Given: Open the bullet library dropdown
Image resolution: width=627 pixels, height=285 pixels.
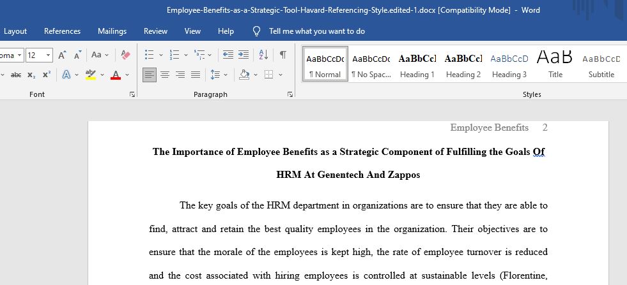Looking at the screenshot, I should pyautogui.click(x=161, y=55).
